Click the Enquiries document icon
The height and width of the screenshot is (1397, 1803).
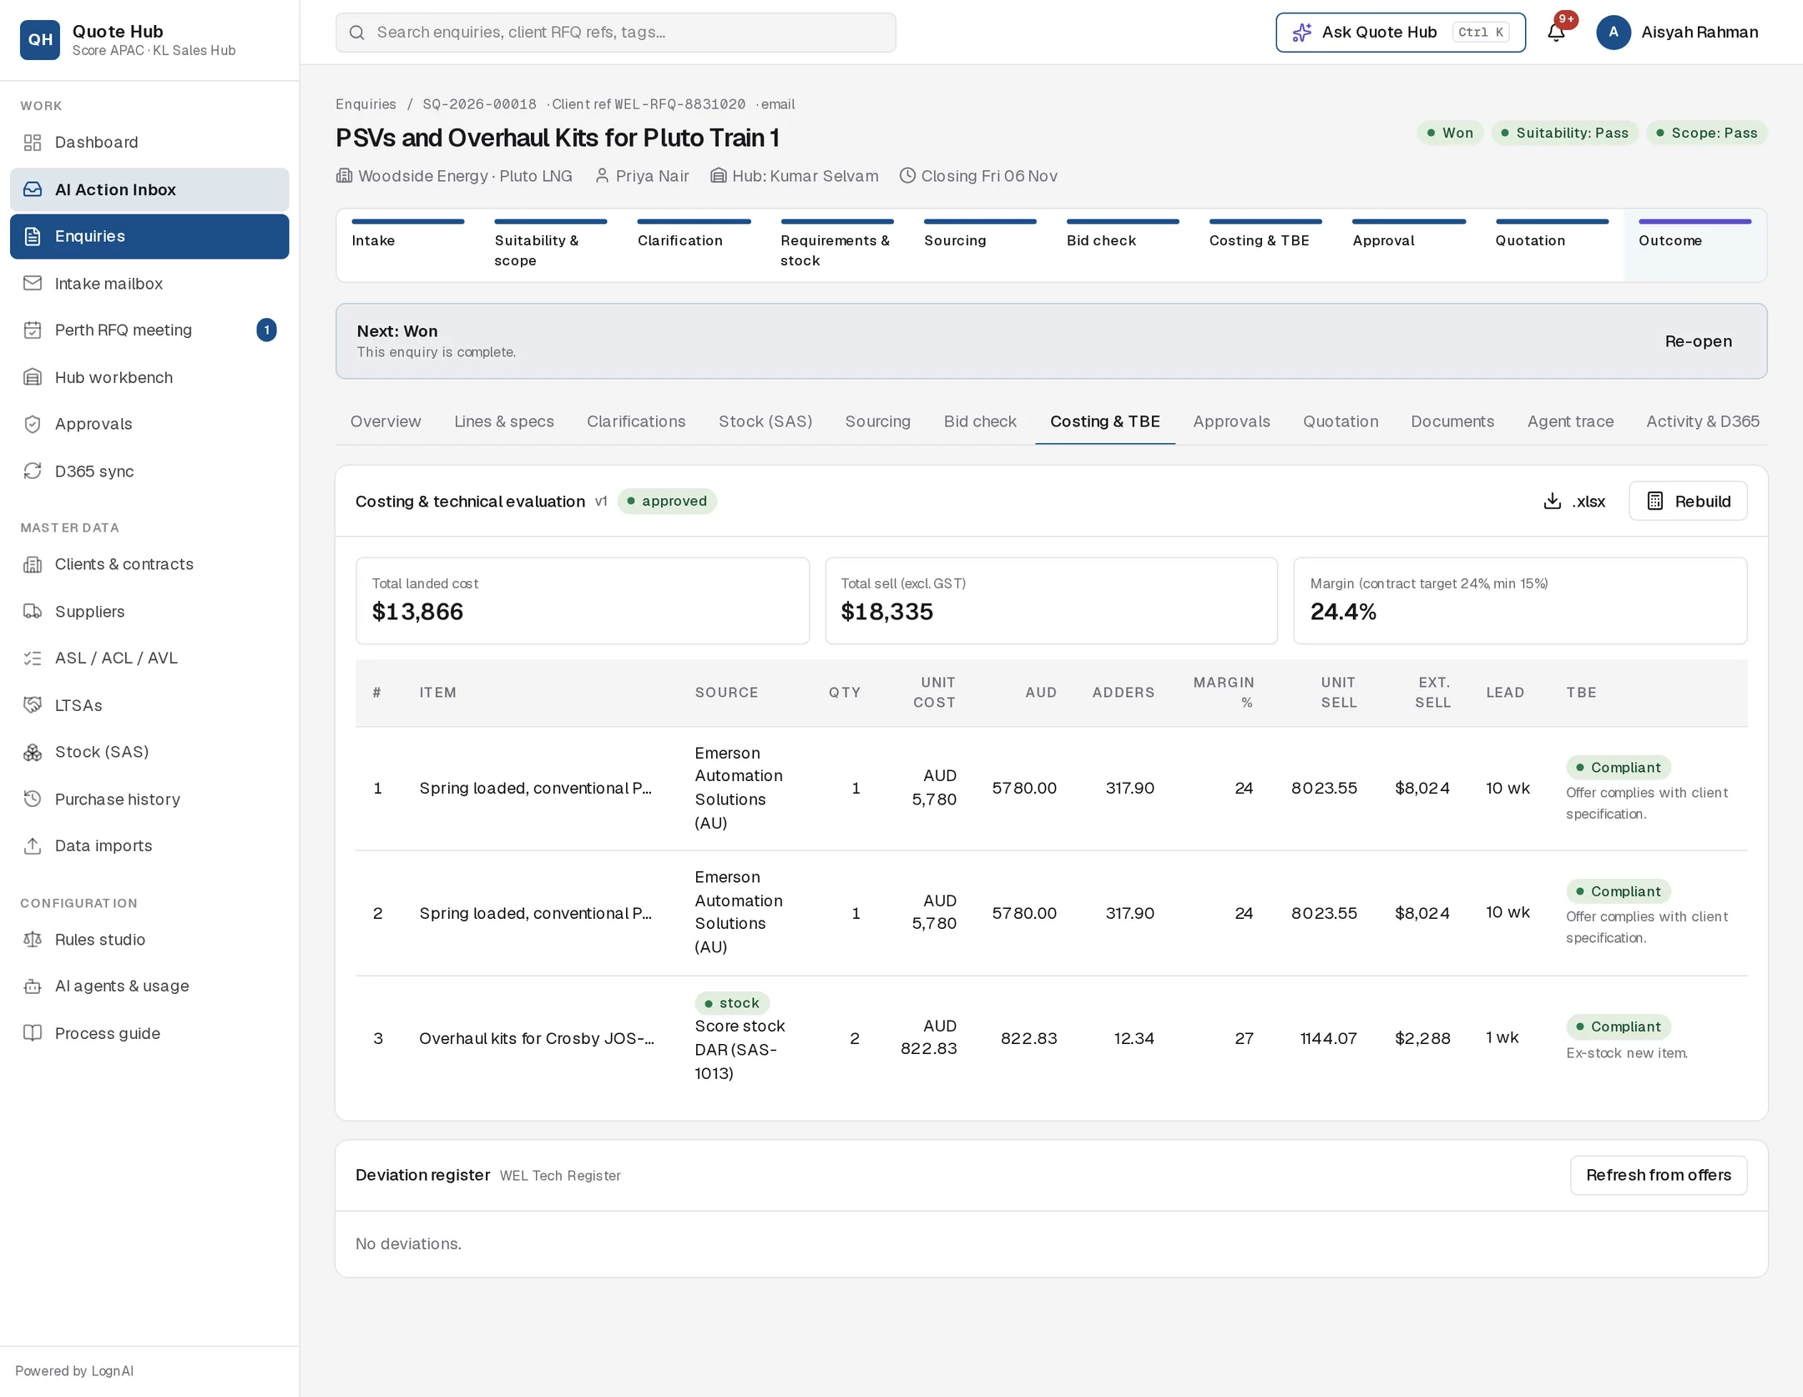(x=33, y=236)
